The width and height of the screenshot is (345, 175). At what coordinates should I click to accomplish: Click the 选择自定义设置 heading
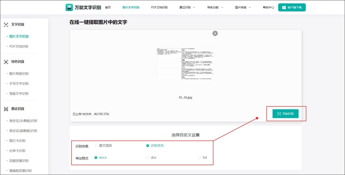(x=185, y=135)
